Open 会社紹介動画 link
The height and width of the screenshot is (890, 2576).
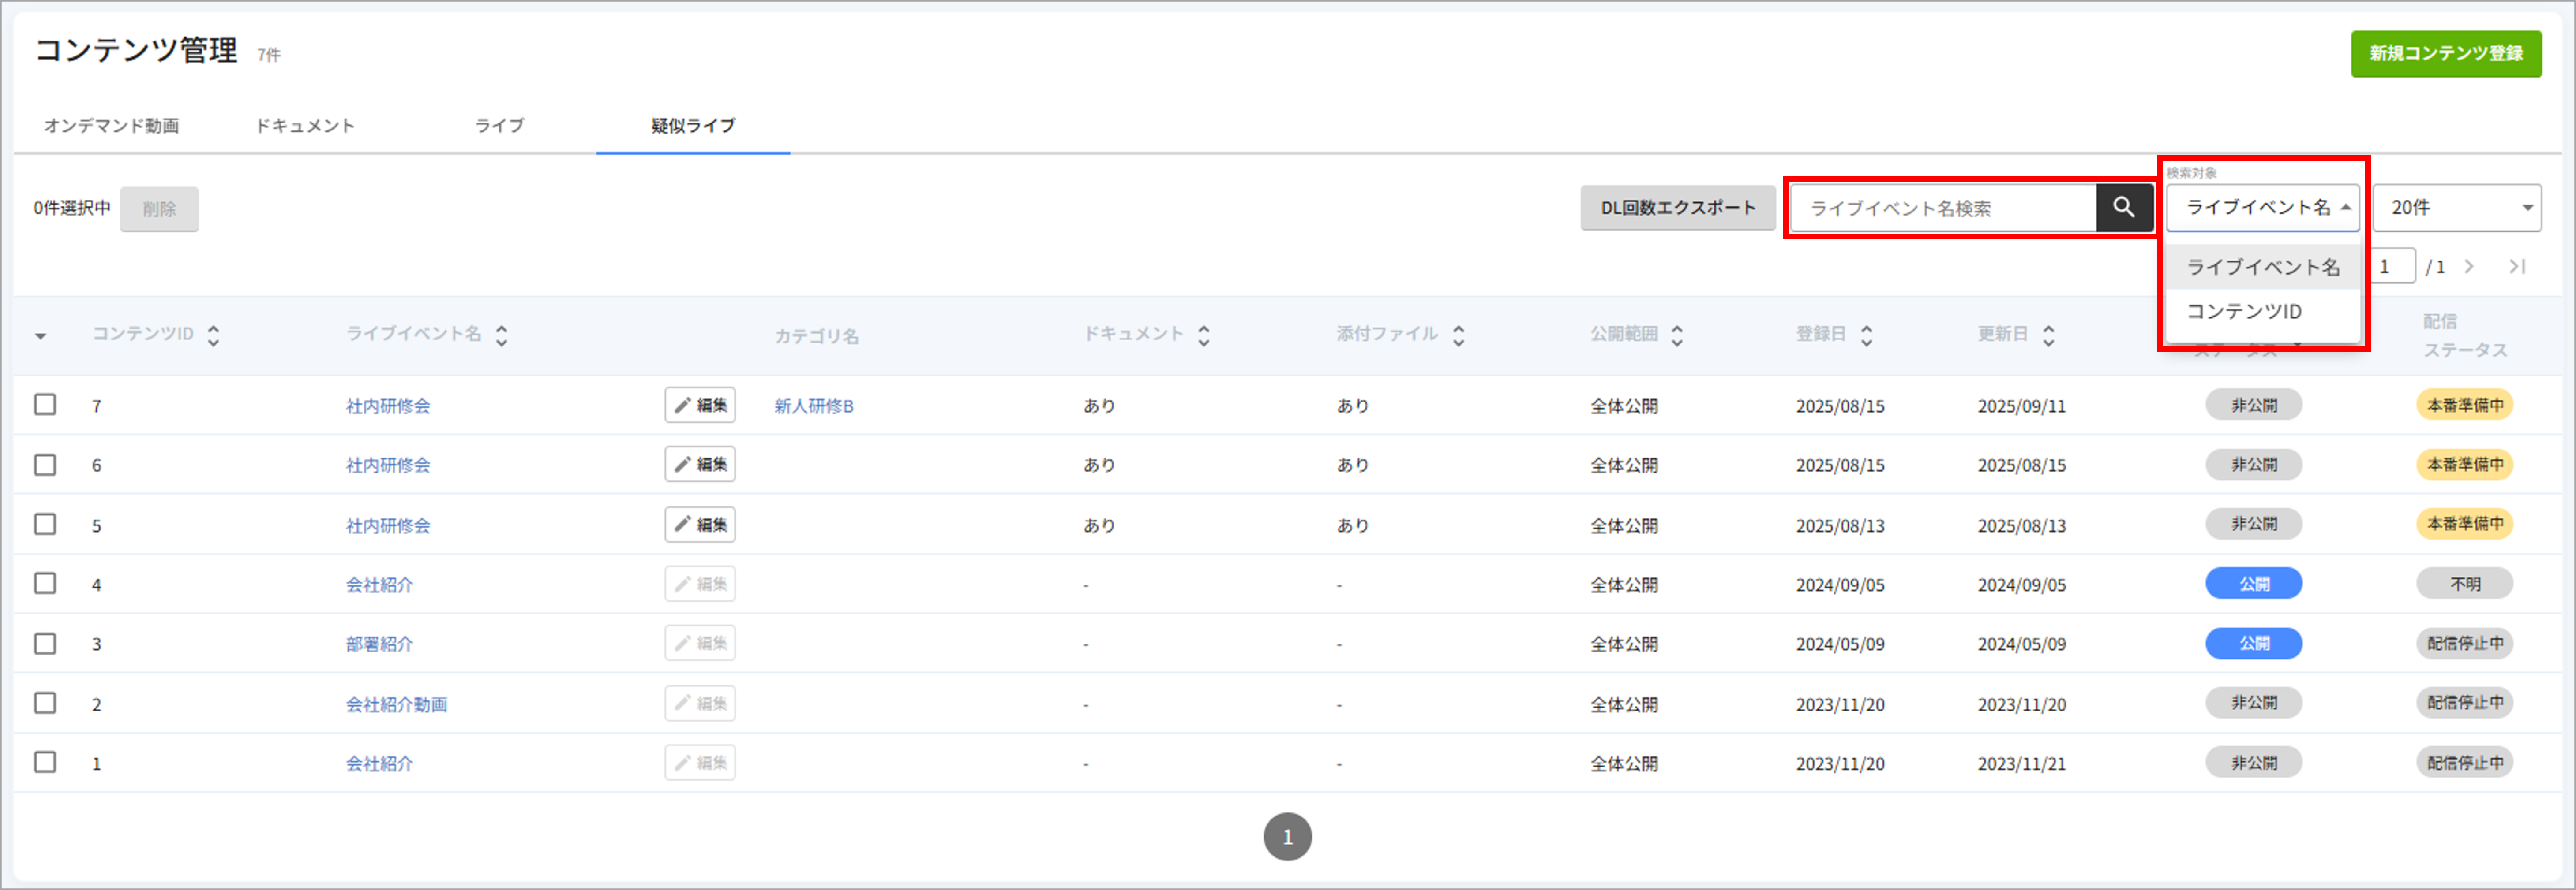[x=397, y=704]
